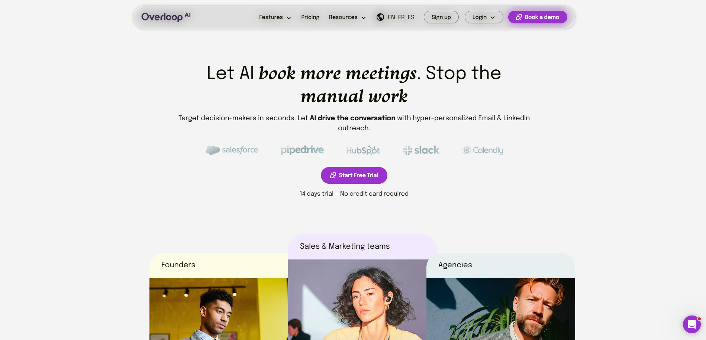Open the chat widget bubble
This screenshot has height=340, width=706.
[692, 324]
